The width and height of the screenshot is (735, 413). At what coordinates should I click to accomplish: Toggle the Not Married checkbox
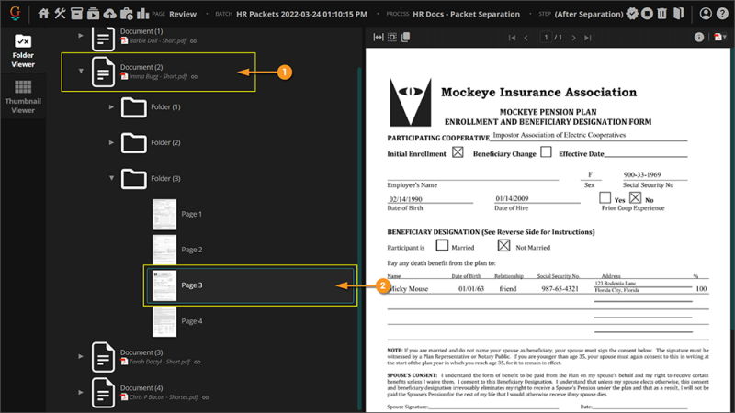coord(503,245)
